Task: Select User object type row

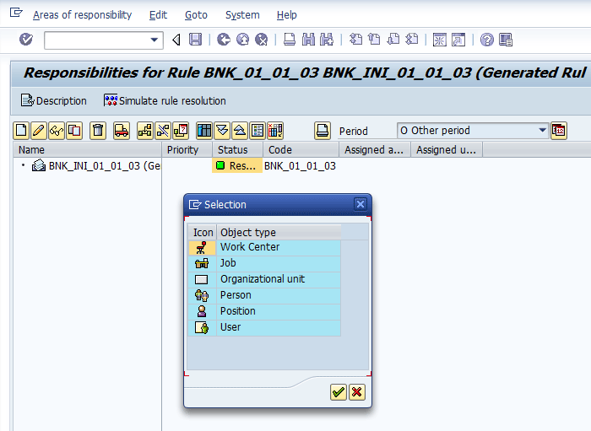Action: point(264,327)
